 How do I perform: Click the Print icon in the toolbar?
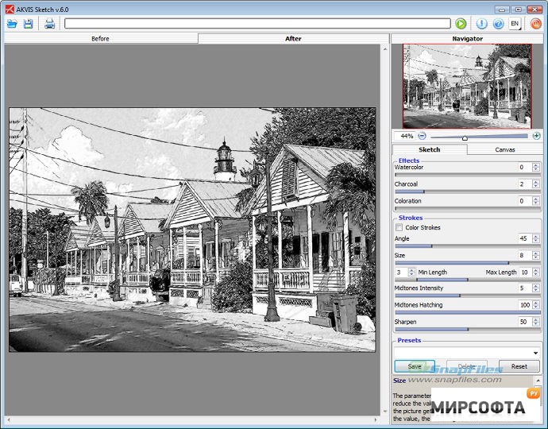tap(49, 24)
